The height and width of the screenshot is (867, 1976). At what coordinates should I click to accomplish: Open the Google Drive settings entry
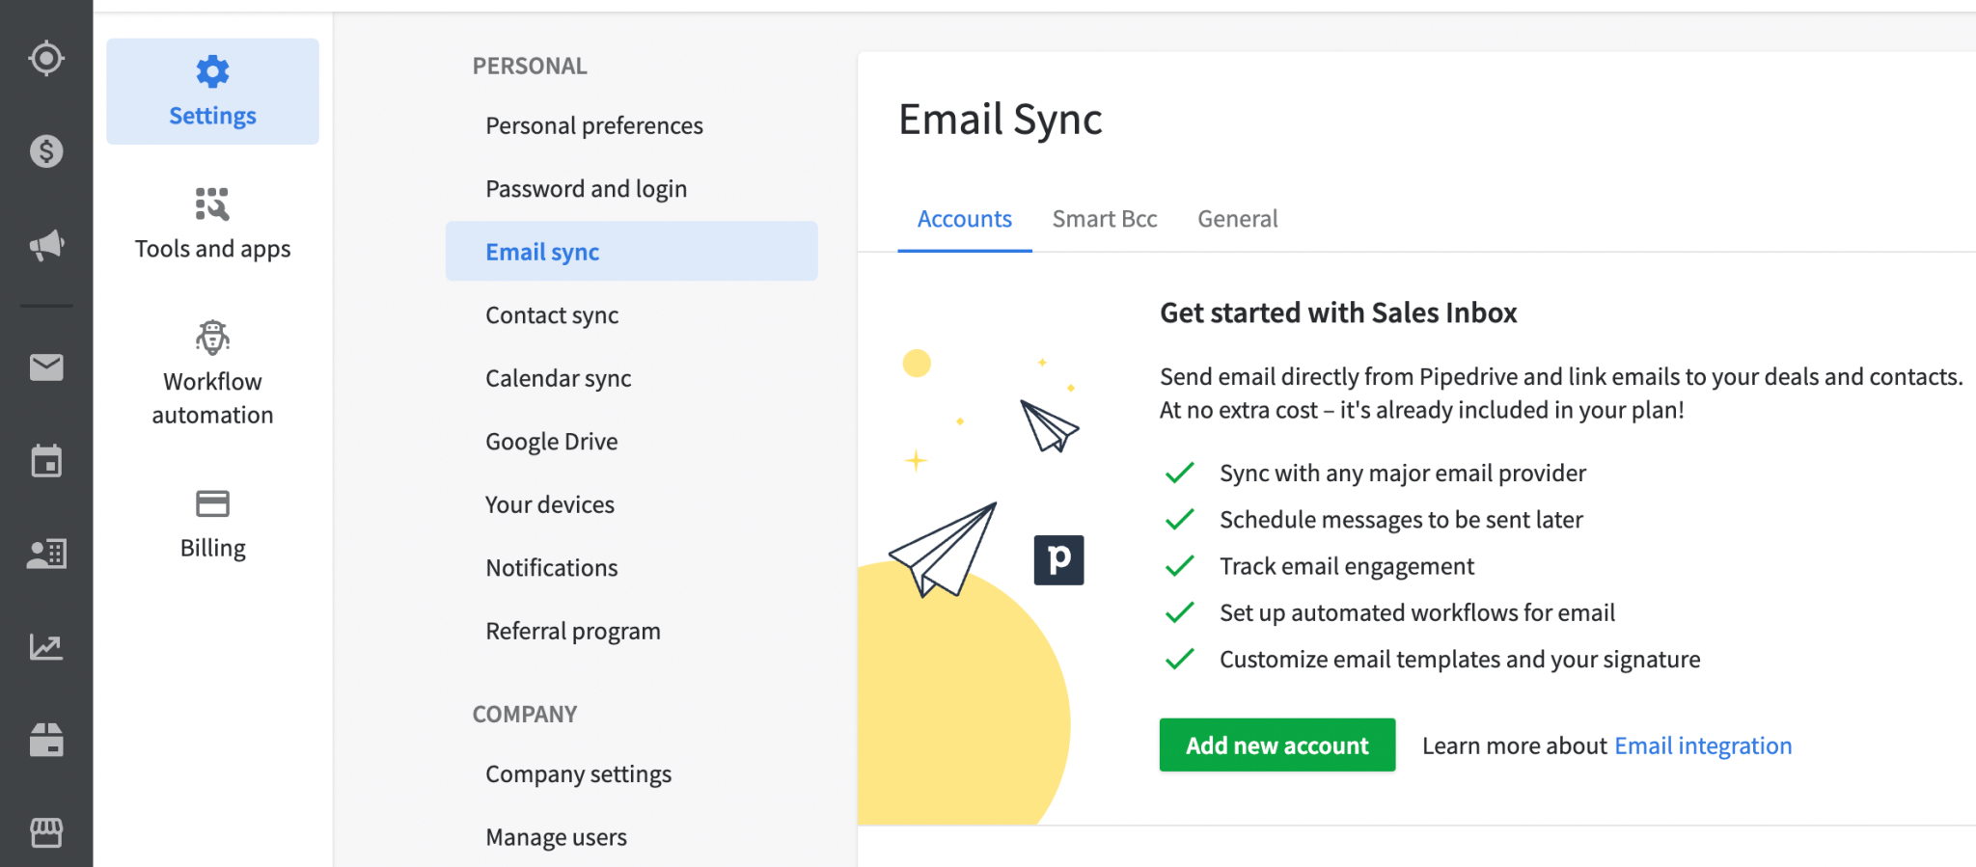click(x=551, y=441)
